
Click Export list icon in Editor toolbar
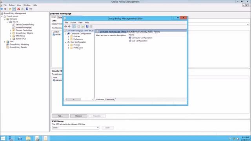[83, 26]
